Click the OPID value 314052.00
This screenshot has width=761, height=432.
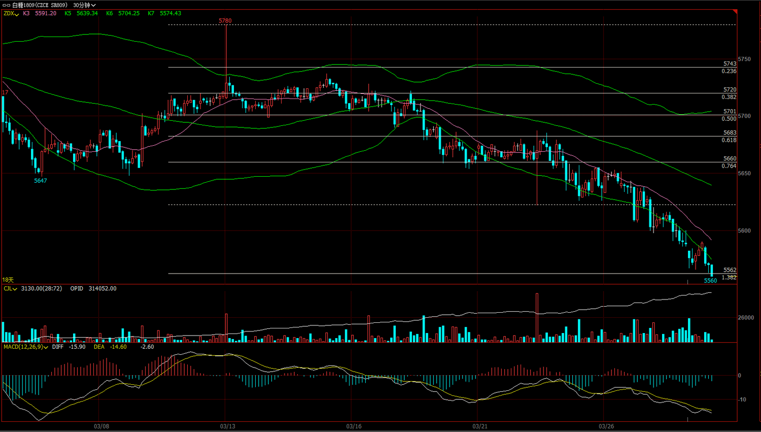click(x=102, y=288)
